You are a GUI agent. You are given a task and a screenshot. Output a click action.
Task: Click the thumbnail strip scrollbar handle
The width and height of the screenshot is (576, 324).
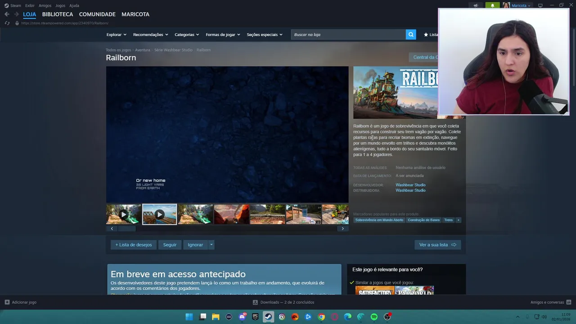(x=127, y=229)
